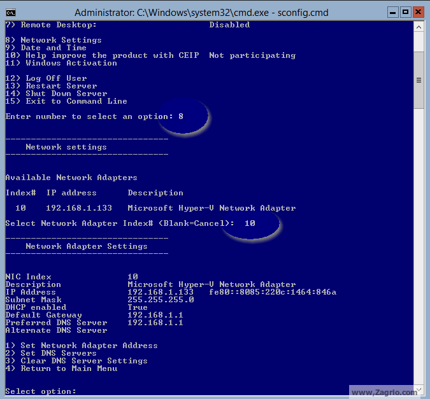Click the 'Network Adapter Settings' heading

click(87, 246)
